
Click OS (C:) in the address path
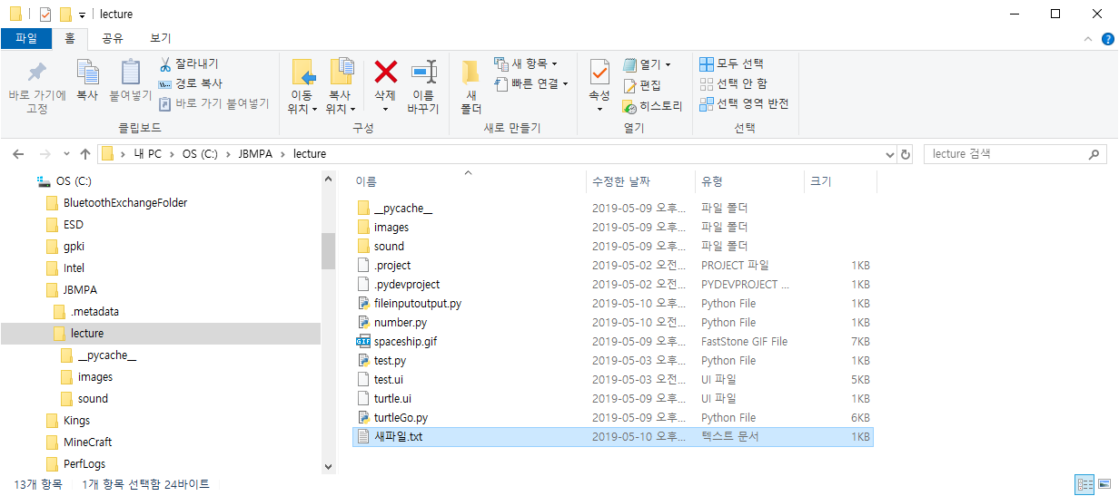pyautogui.click(x=202, y=154)
